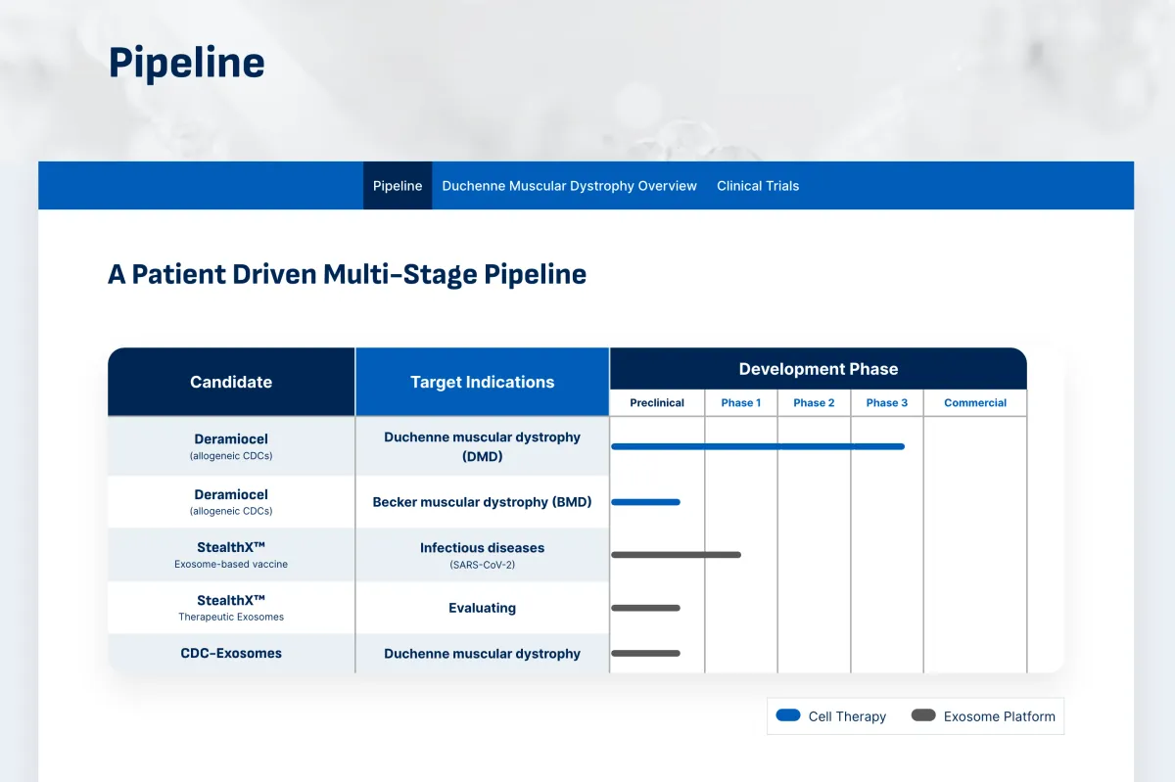Click the Evaluating indication cell
1175x782 pixels.
[x=483, y=608]
